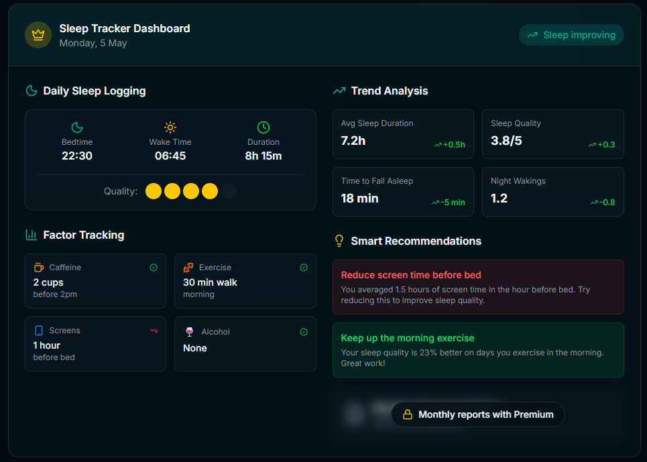The width and height of the screenshot is (647, 462).
Task: Click the Wake Time sun icon
Action: pyautogui.click(x=170, y=127)
